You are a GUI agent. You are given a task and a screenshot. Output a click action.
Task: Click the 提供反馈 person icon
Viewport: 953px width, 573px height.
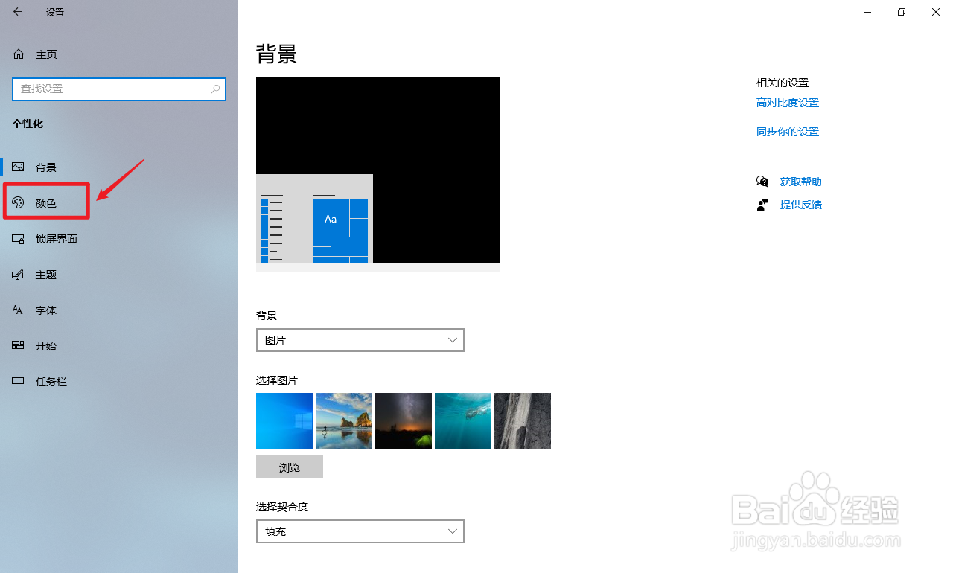tap(762, 205)
